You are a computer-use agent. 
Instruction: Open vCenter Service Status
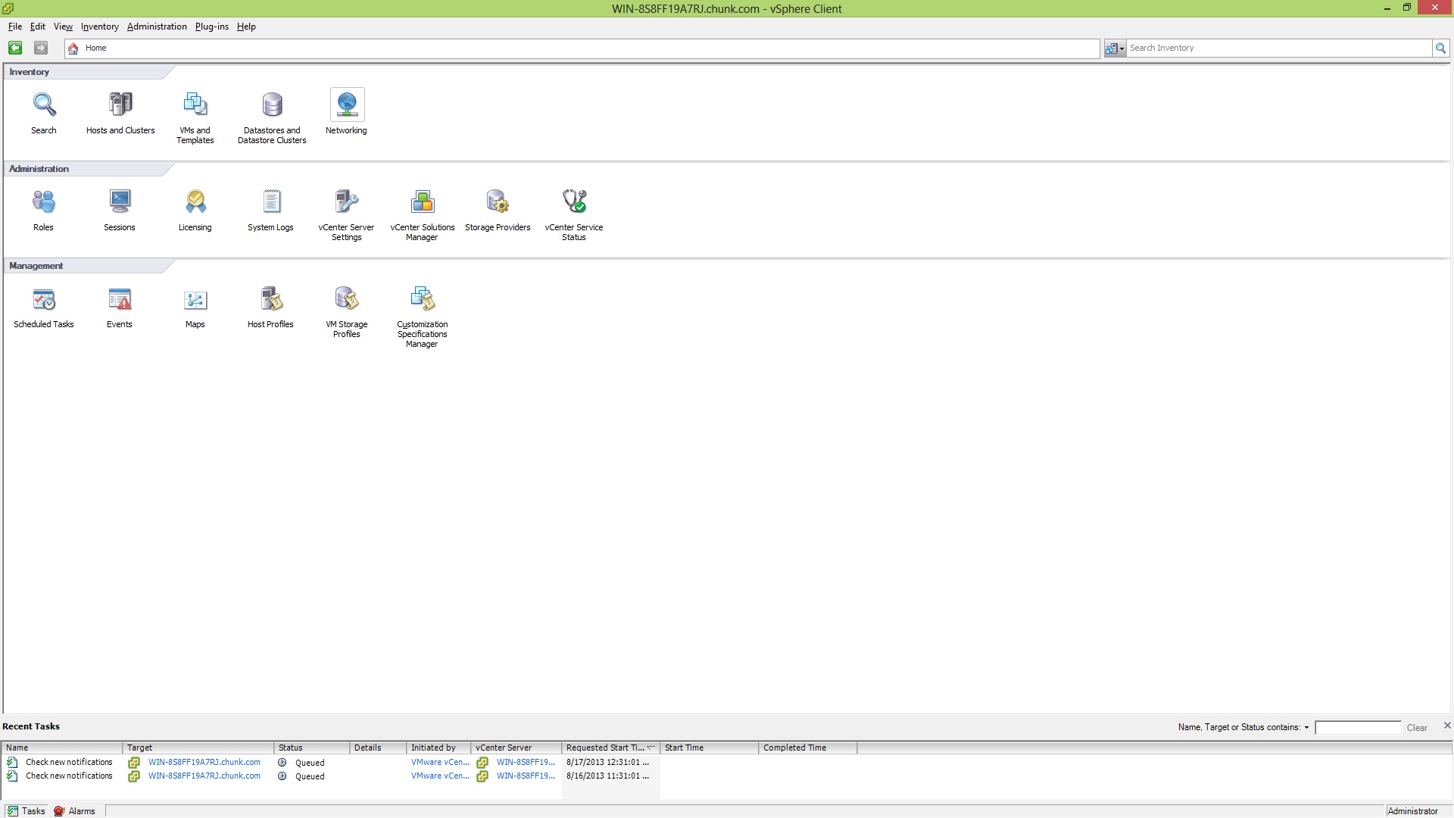[x=574, y=202]
